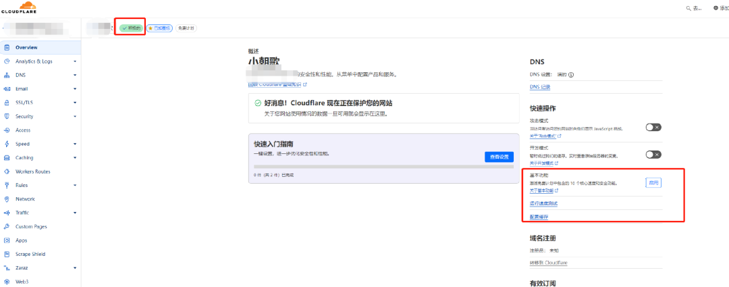Click the Overview document icon in the sidebar
The image size is (729, 287).
[x=7, y=47]
